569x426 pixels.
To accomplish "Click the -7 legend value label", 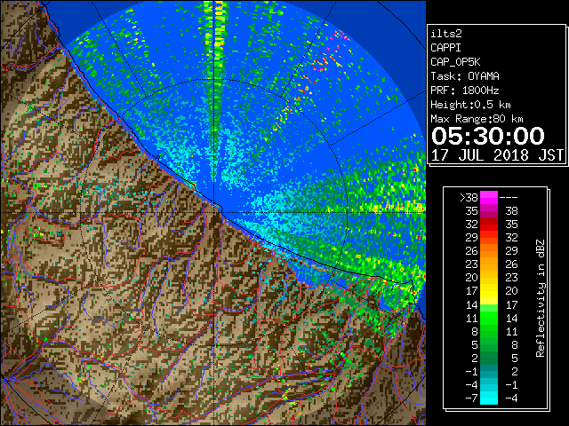I will point(471,398).
